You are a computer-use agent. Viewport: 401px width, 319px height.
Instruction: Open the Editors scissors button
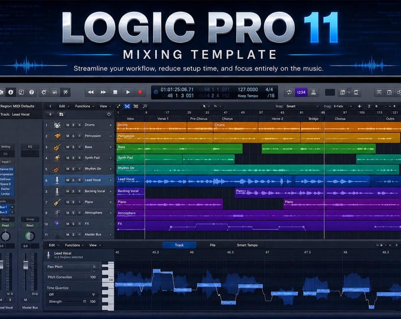point(65,92)
